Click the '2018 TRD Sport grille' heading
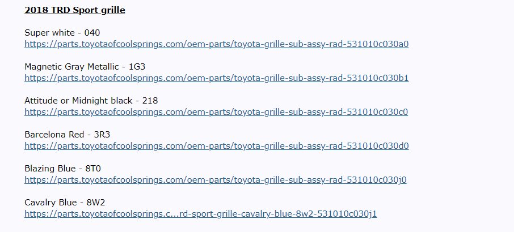Viewport: 514px width, 232px height. point(75,10)
